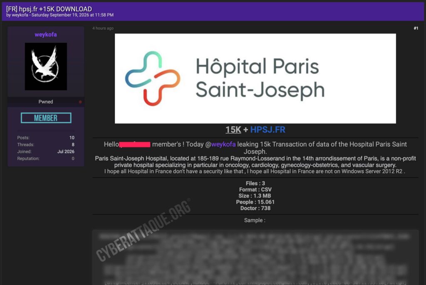426x285 pixels.
Task: Click the thread title hpsj.fr +15K DOWNLOAD
Action: (x=49, y=9)
